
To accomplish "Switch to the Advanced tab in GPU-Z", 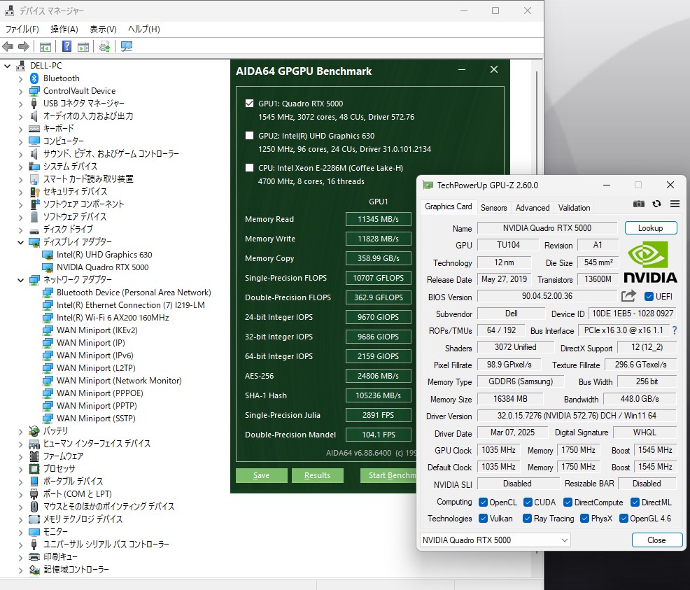I will coord(533,207).
